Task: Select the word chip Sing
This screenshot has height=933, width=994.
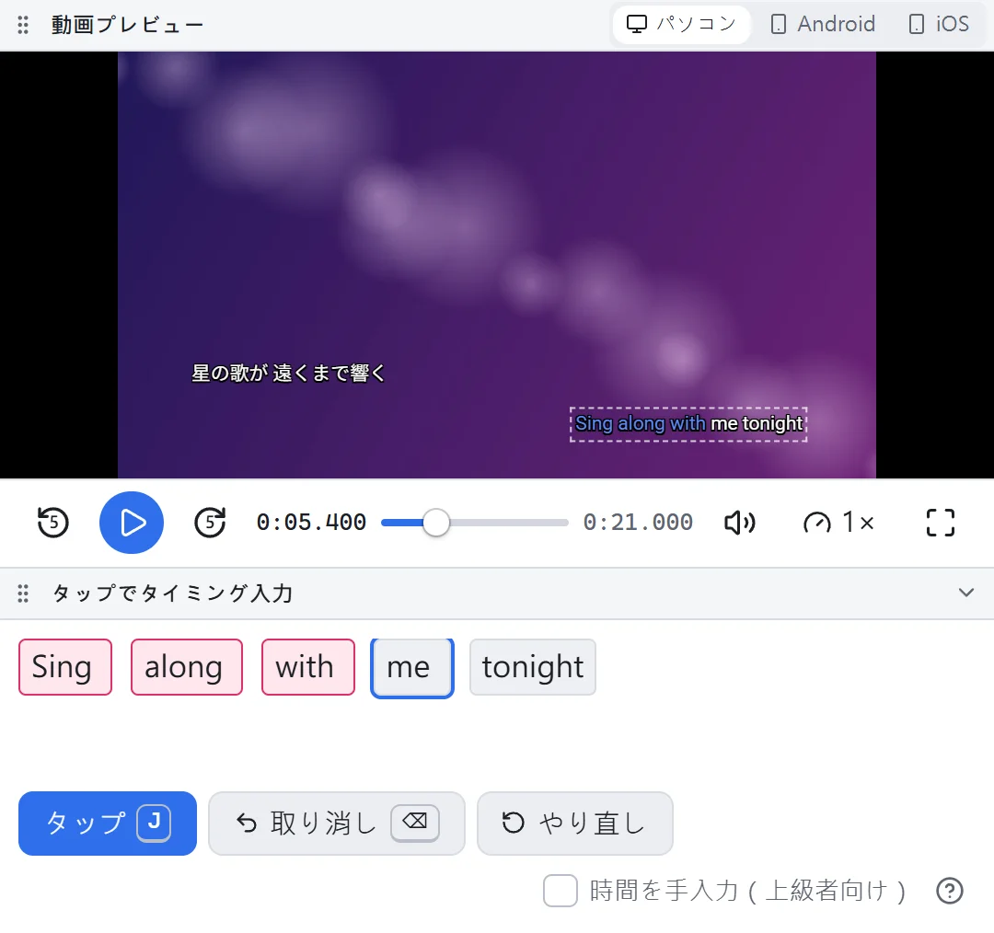Action: coord(65,667)
